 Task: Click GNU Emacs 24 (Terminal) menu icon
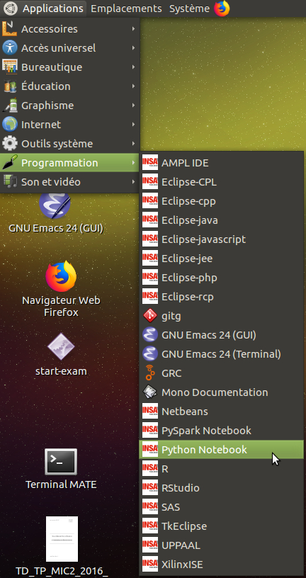tap(150, 354)
